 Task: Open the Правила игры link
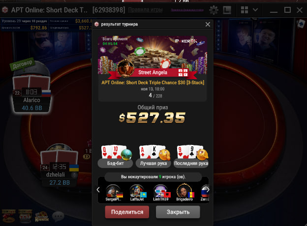point(145,9)
